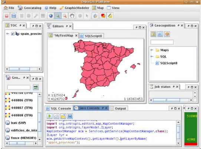Screen dimensions: 201x149
Task: Open the GraphicModeler menu
Action: click(x=75, y=8)
